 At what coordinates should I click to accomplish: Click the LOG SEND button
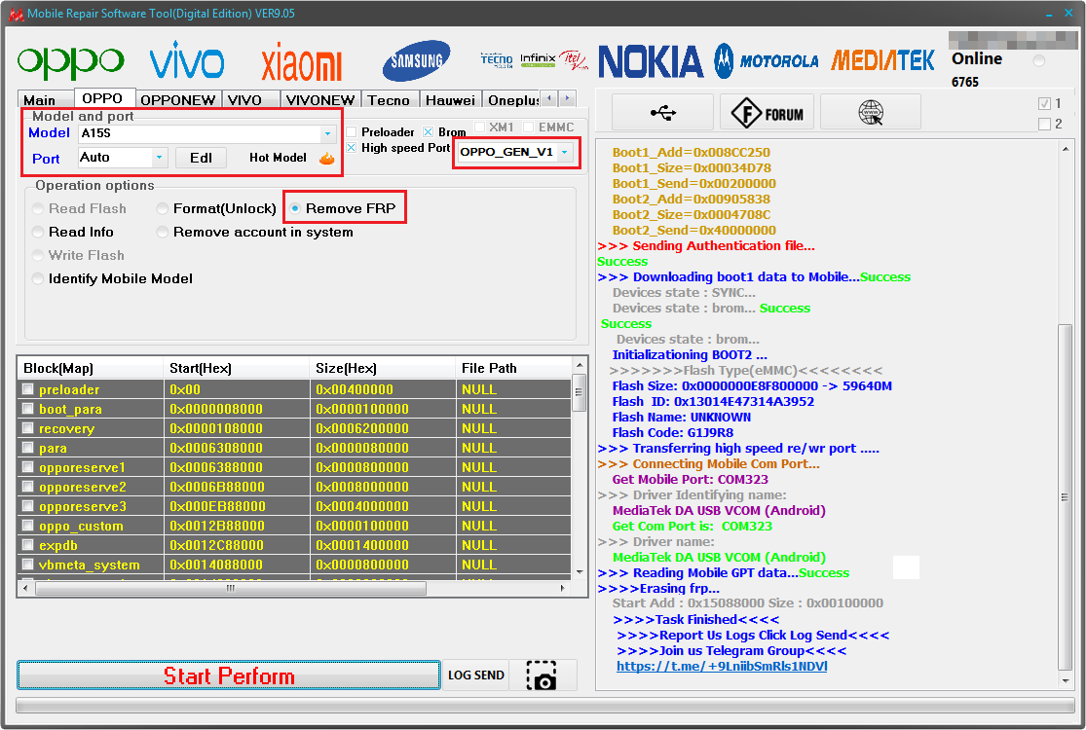(x=476, y=675)
